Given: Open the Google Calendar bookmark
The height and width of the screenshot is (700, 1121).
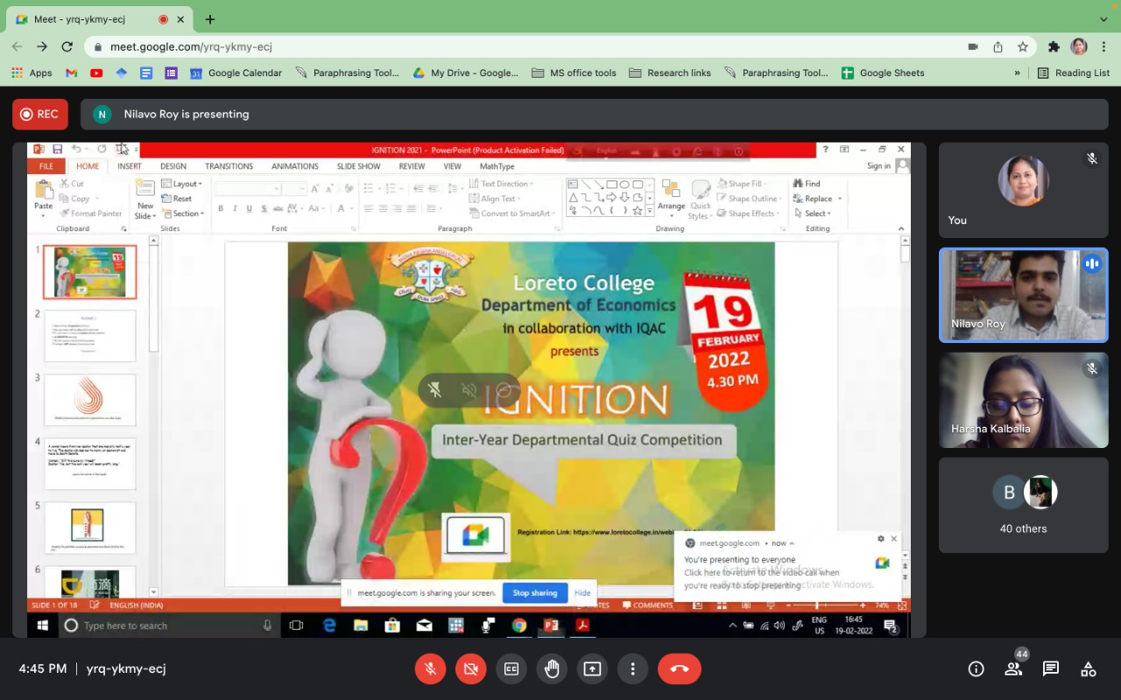Looking at the screenshot, I should (x=236, y=73).
